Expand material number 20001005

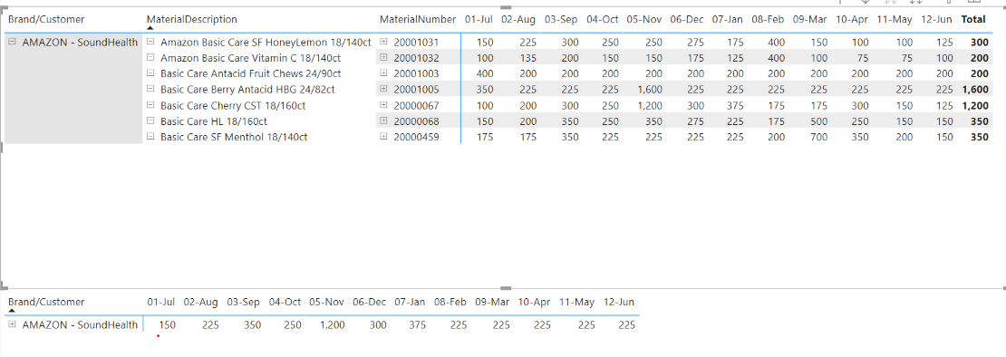click(x=384, y=89)
